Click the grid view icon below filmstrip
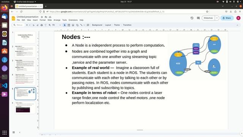The height and width of the screenshot is (137, 243). [14, 132]
